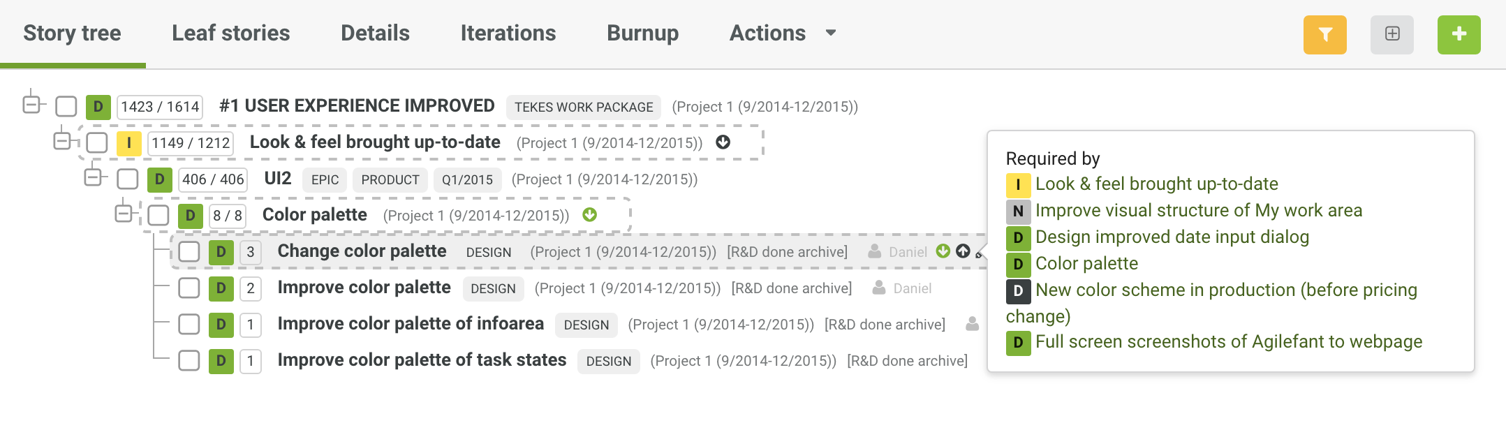The height and width of the screenshot is (430, 1506).
Task: Click black down-arrow dependency icon on Look & feel row
Action: click(723, 142)
